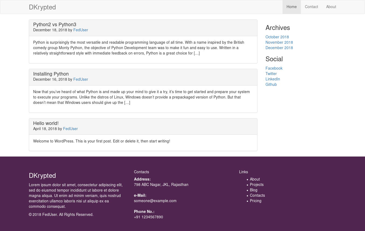Open the Hello world! post
365x231 pixels.
click(46, 123)
